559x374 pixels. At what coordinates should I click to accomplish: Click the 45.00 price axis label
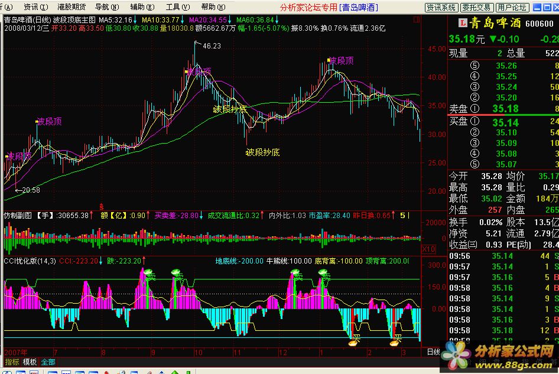coord(437,48)
